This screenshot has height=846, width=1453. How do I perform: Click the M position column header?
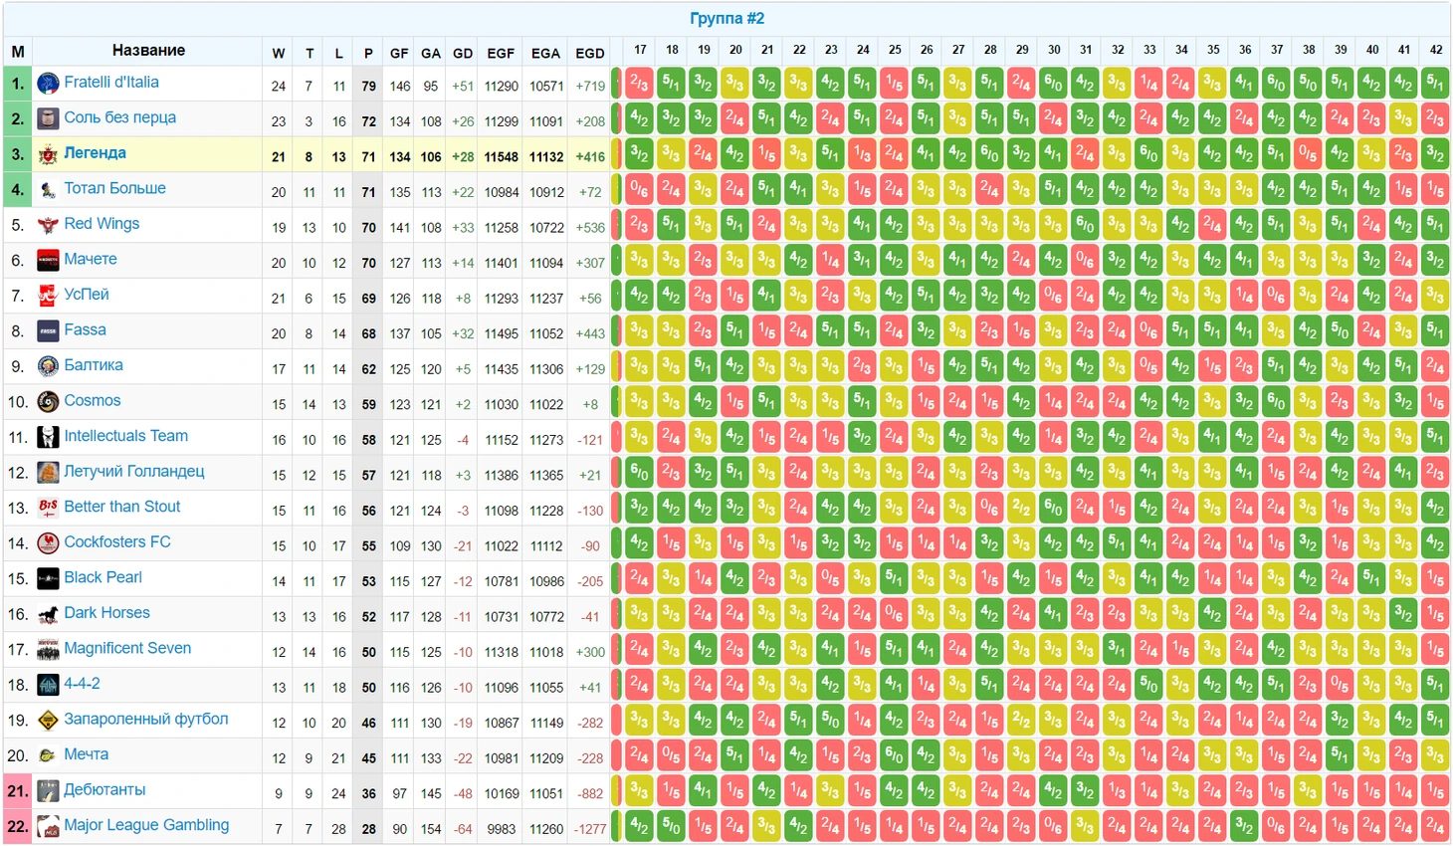(x=18, y=52)
